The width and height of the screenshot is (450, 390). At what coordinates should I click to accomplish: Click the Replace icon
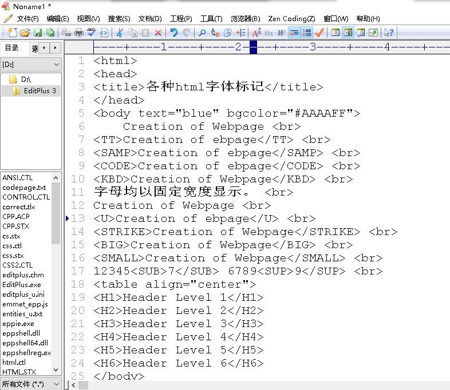[x=215, y=33]
